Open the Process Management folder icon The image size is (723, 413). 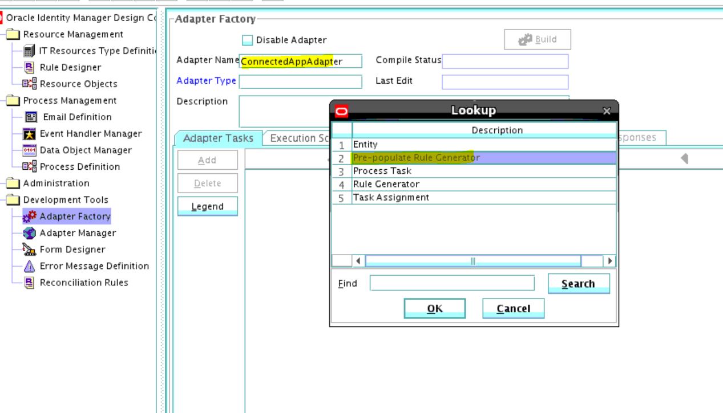(13, 100)
